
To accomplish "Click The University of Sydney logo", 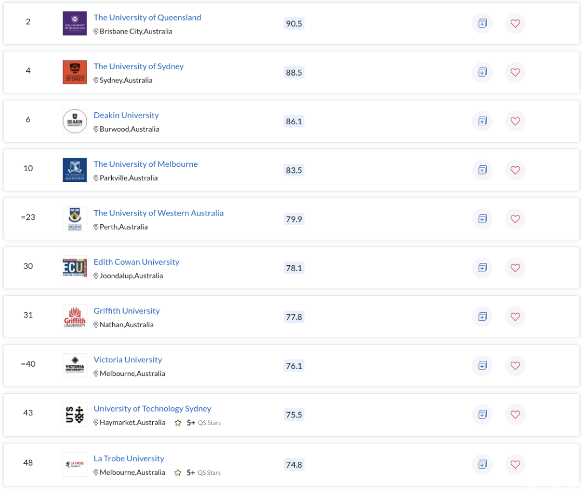I will point(74,72).
